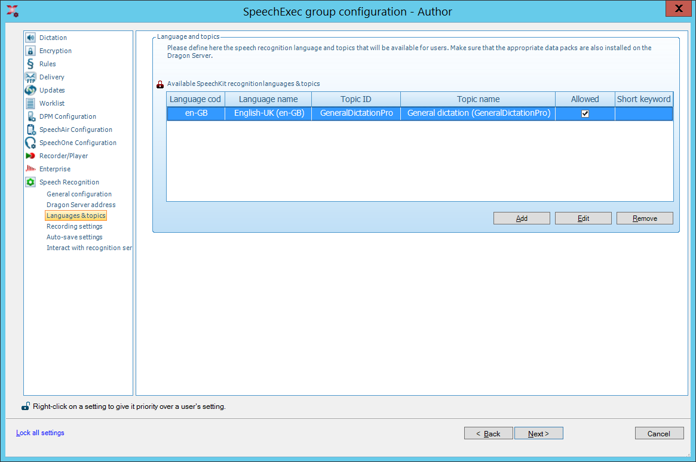Open Auto-save settings subitem
696x462 pixels.
point(75,237)
